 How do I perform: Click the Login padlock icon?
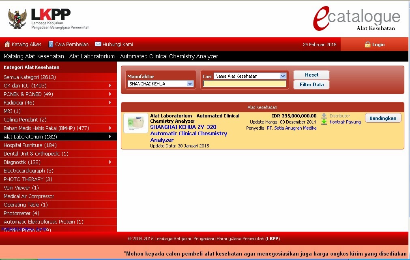point(368,45)
